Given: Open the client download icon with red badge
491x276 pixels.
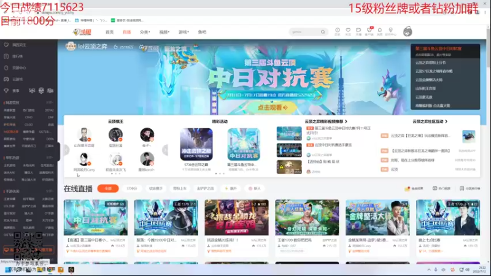Looking at the screenshot, I should pos(369,32).
